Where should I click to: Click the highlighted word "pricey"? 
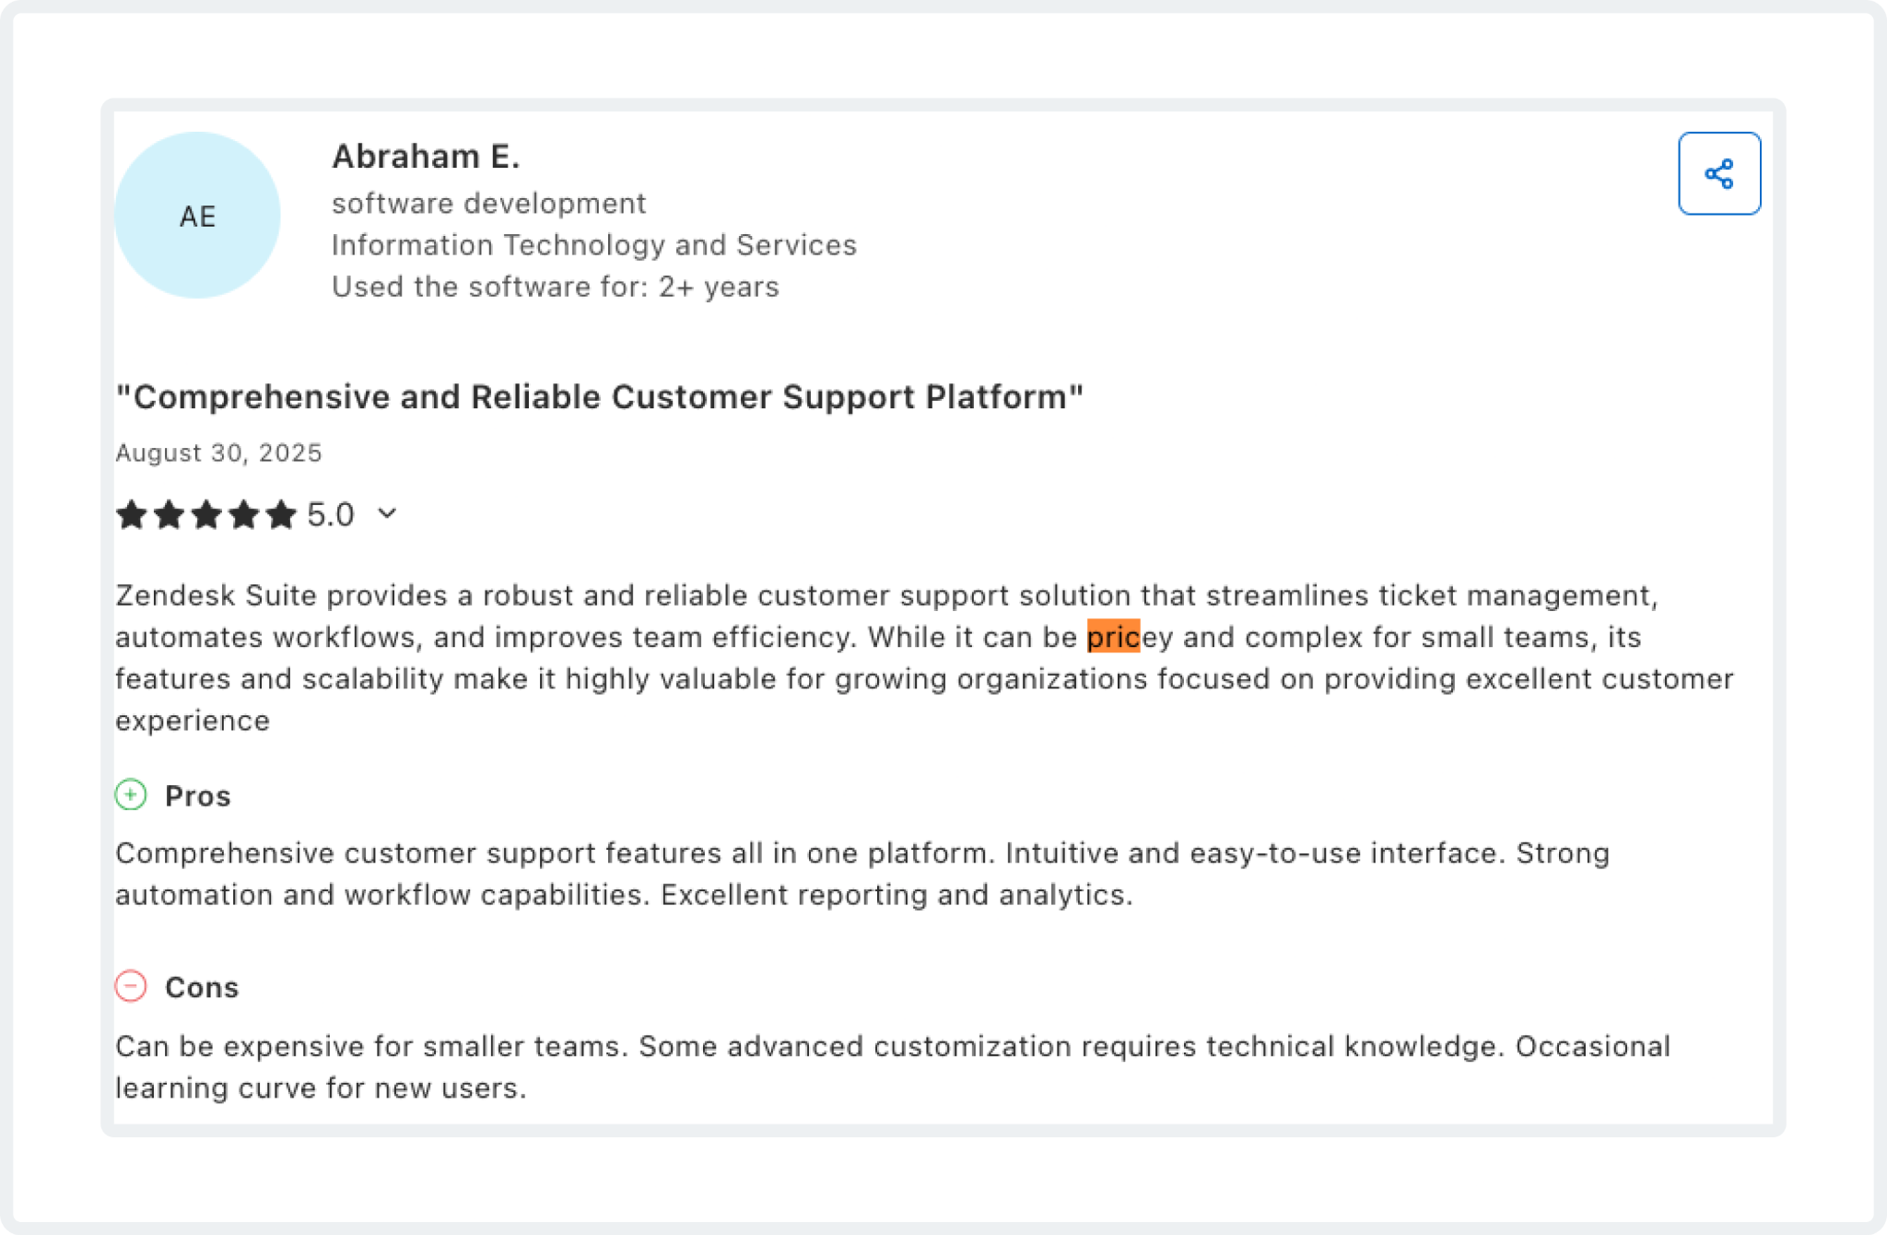click(x=1130, y=637)
